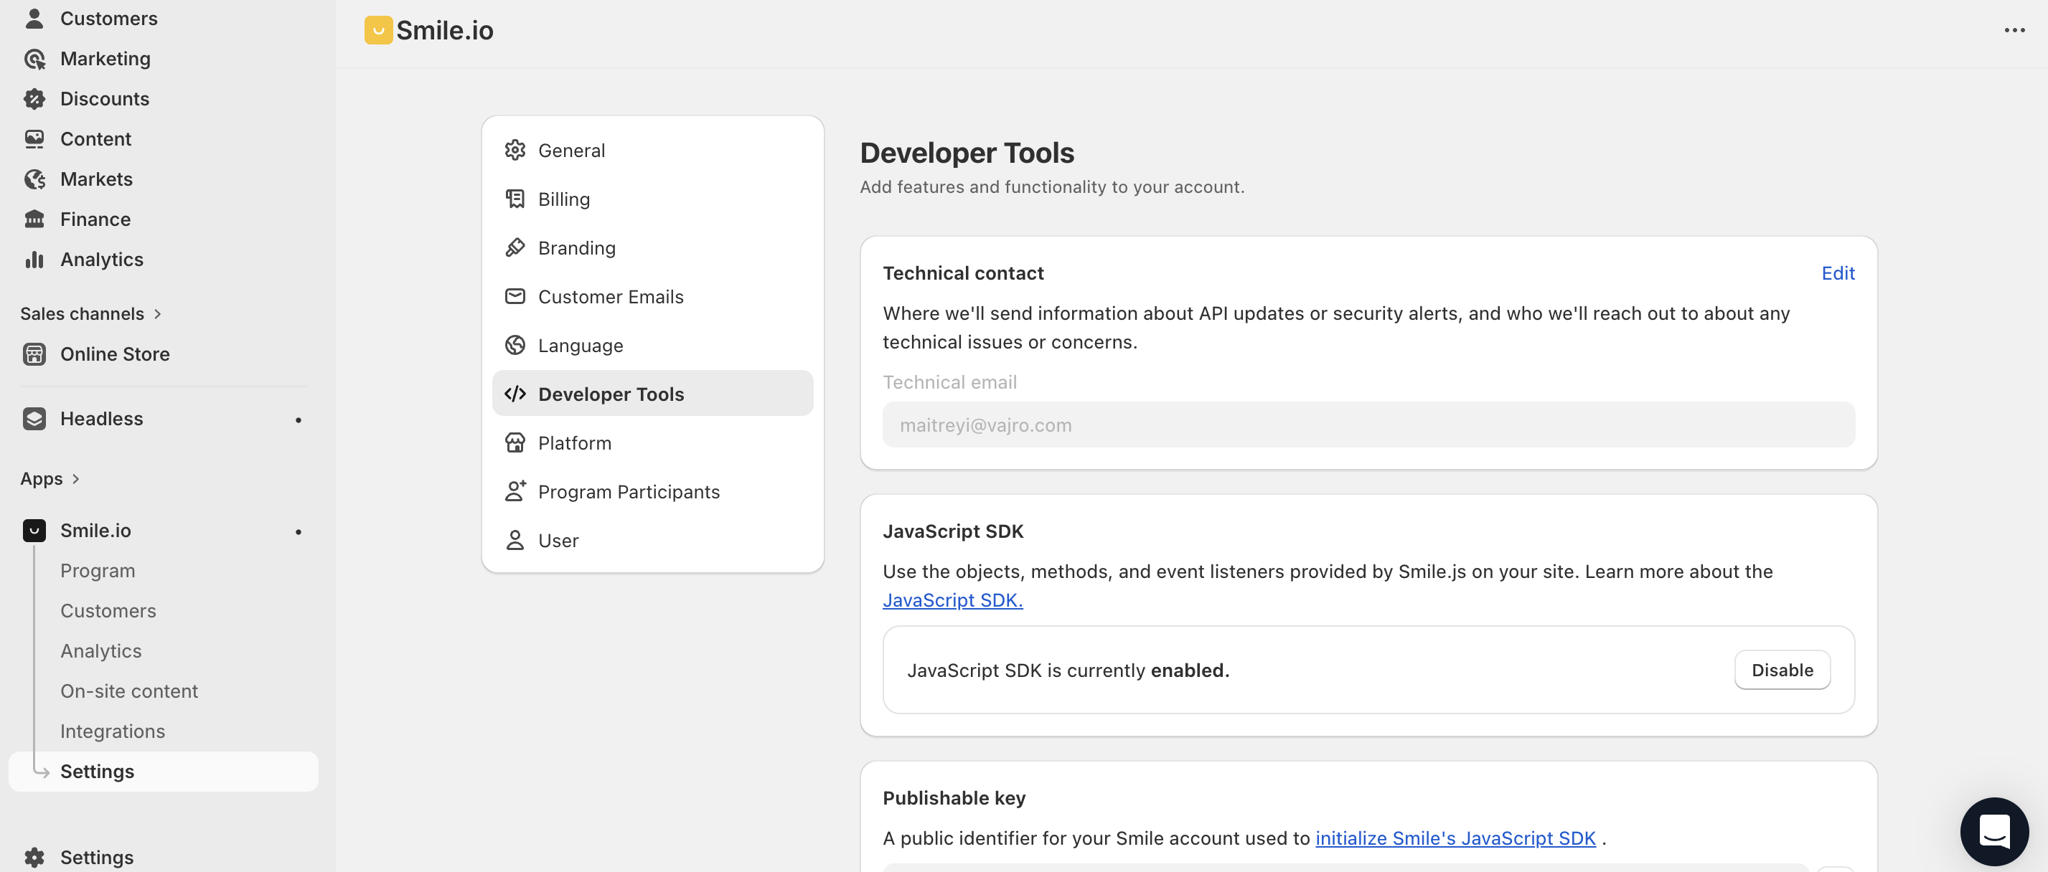Viewport: 2048px width, 872px height.
Task: Open the three-dot more options menu
Action: tap(2014, 30)
